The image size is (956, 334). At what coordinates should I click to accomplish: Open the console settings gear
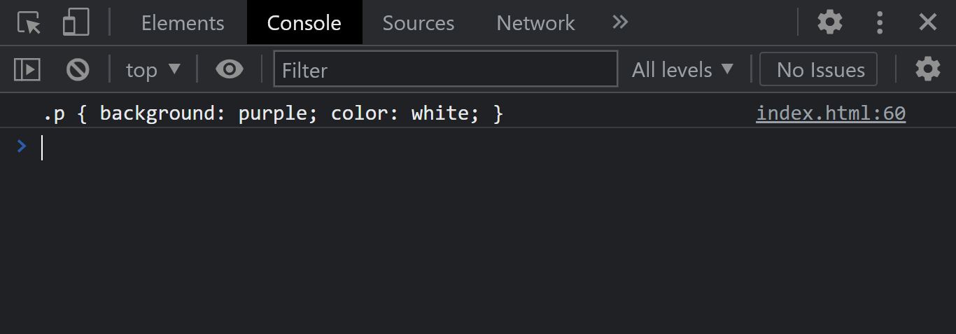(x=928, y=69)
